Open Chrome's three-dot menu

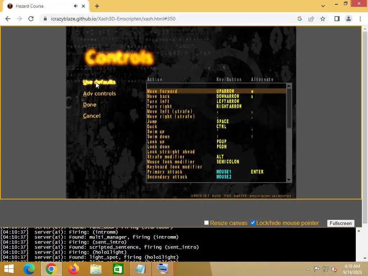click(360, 19)
